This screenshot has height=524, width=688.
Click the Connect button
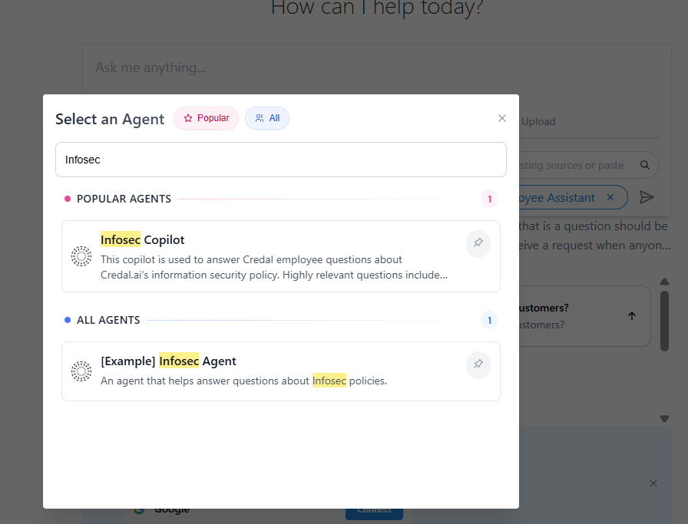pyautogui.click(x=374, y=509)
